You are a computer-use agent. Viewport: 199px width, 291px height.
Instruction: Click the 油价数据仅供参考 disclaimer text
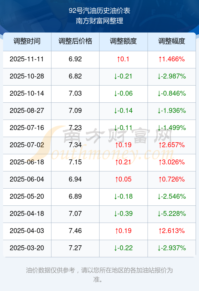(99, 270)
